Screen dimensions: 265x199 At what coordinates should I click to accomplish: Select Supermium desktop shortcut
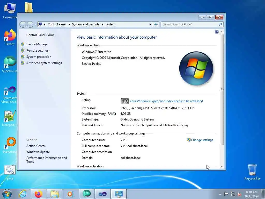pos(10,64)
